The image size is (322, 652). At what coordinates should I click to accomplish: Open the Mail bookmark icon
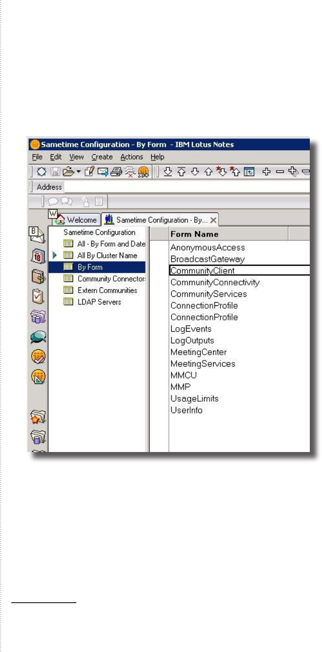37,235
